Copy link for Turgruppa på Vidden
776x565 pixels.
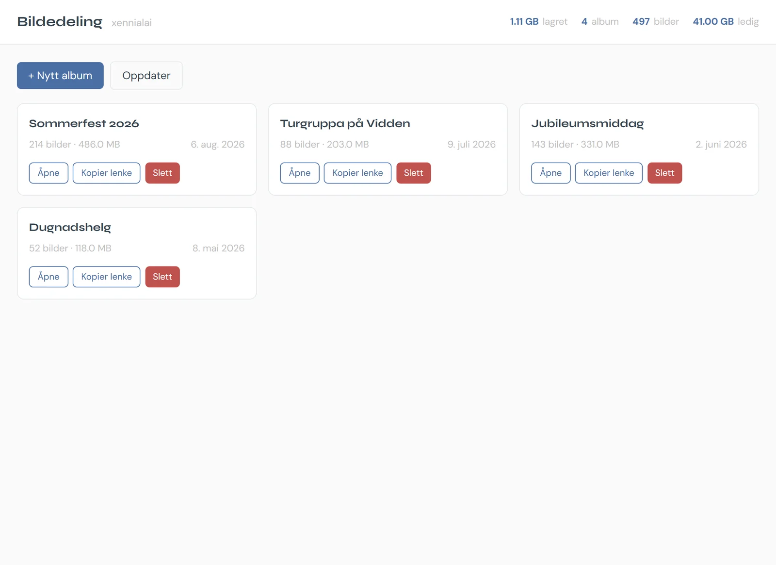coord(358,173)
